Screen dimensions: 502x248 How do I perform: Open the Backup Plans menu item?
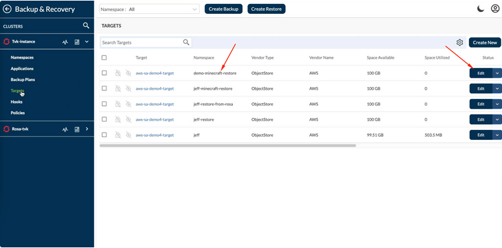tap(22, 80)
